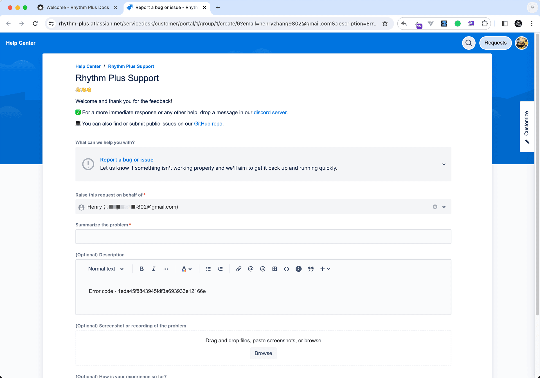The image size is (540, 378).
Task: Open Chrome extensions puzzle menu
Action: pyautogui.click(x=485, y=24)
